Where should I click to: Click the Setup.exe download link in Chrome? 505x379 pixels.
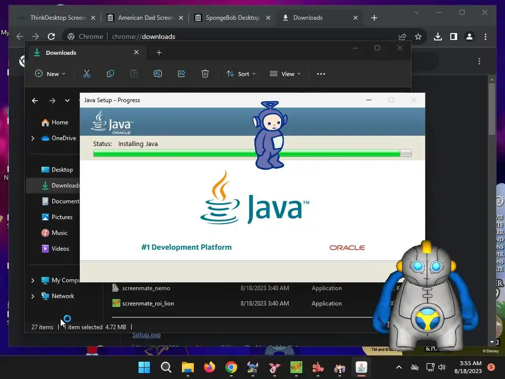click(x=146, y=335)
